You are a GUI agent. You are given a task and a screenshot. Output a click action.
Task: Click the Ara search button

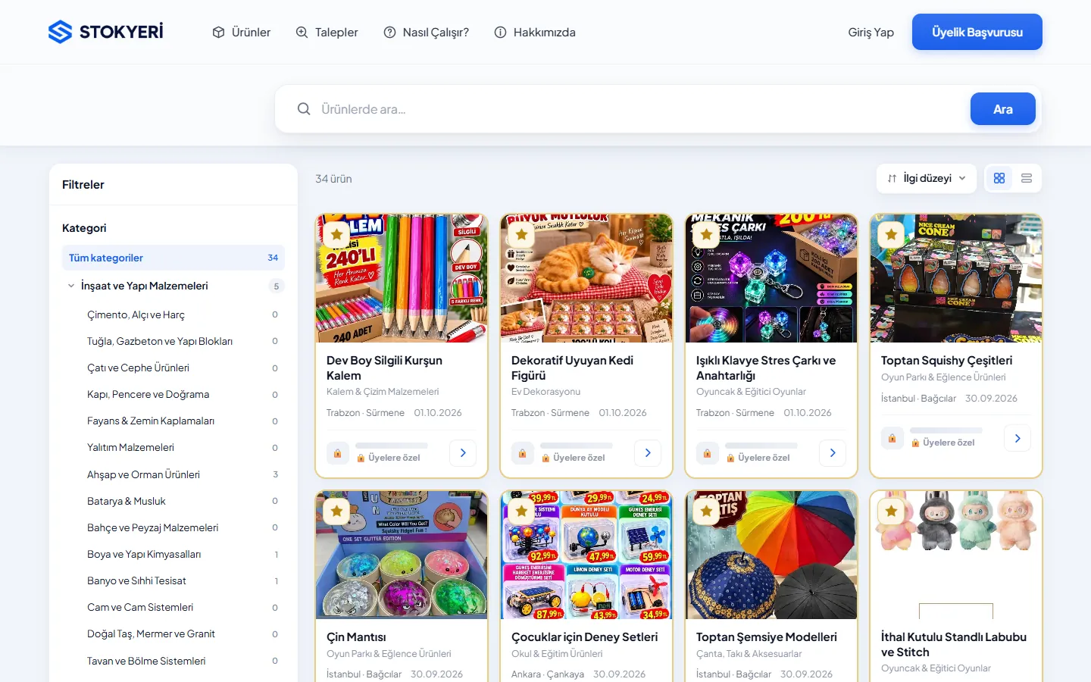click(1002, 109)
